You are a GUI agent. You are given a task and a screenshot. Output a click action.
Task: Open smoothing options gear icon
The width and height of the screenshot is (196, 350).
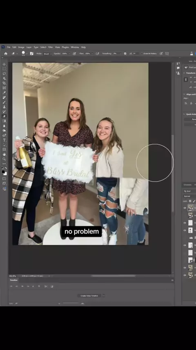125,54
